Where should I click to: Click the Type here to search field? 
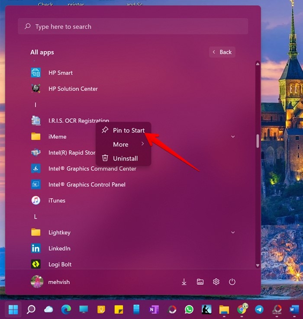(x=133, y=26)
